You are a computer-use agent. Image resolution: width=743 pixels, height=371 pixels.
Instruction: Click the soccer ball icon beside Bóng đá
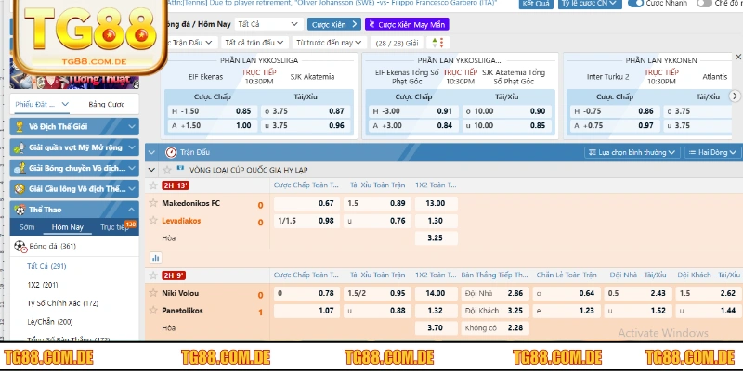coord(20,246)
